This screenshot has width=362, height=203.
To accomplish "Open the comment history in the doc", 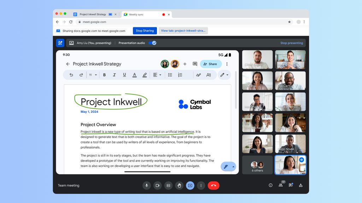I will (195, 64).
